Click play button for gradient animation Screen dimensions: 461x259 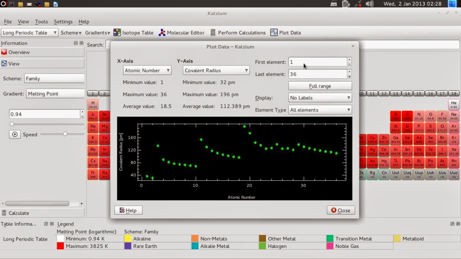(x=15, y=134)
